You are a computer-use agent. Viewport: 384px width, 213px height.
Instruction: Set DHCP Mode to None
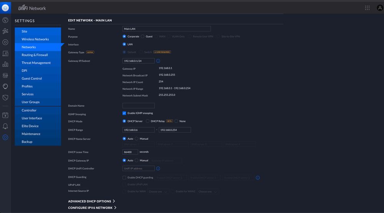tap(176, 121)
